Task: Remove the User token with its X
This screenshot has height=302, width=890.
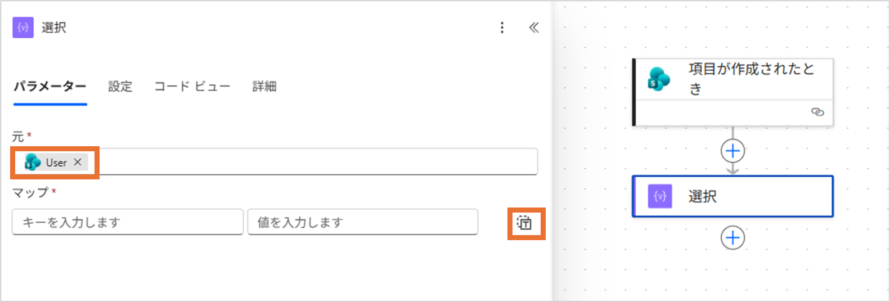Action: coord(78,162)
